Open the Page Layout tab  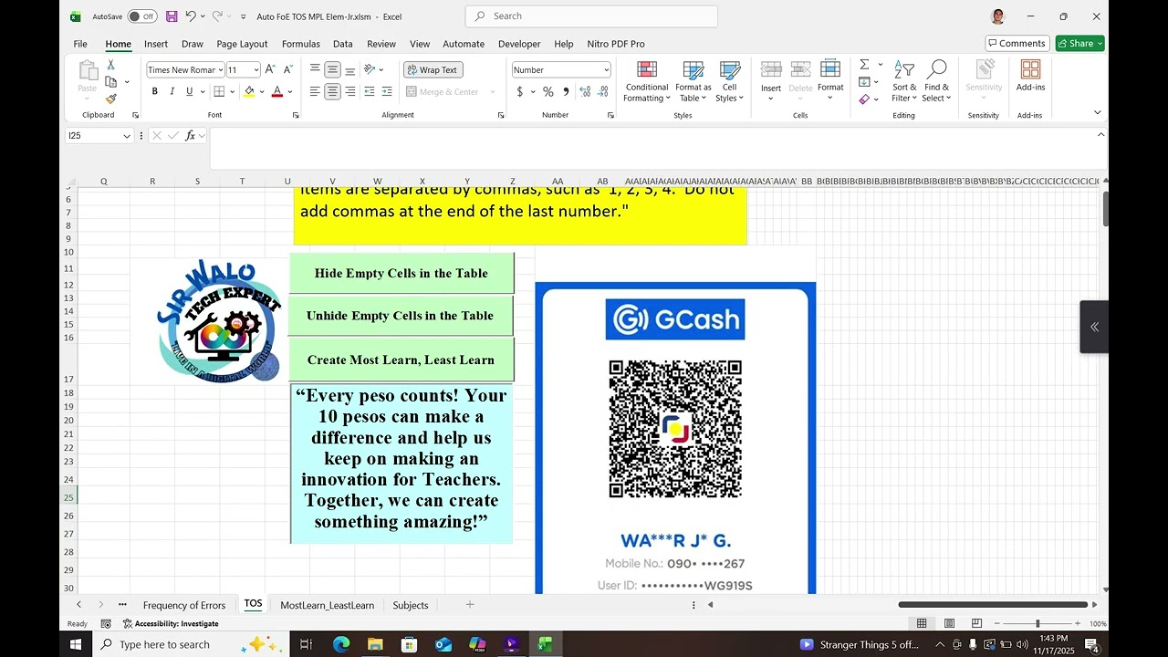[242, 44]
